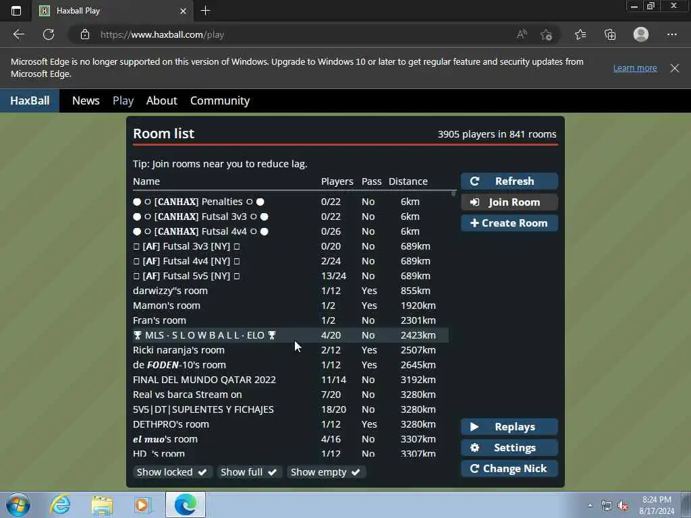
Task: Select FINAL DEL MUNDO QATAR 2022 room
Action: click(291, 380)
